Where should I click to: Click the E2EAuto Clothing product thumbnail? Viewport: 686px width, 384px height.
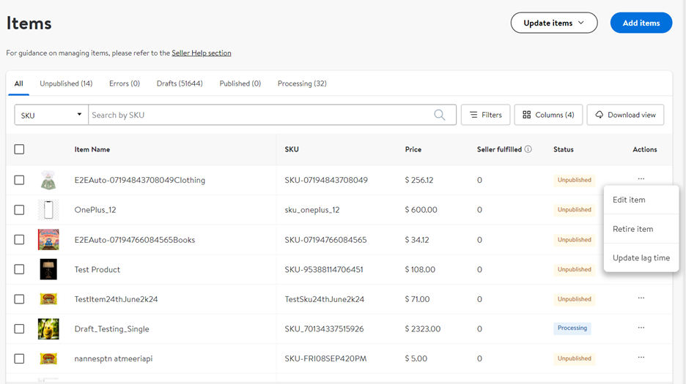pos(48,180)
